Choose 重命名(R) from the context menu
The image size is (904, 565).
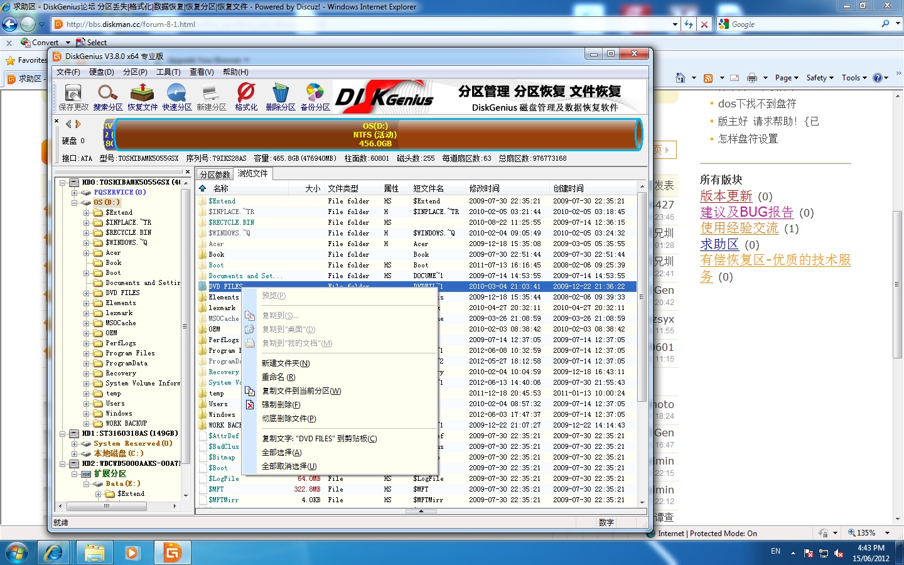click(278, 377)
